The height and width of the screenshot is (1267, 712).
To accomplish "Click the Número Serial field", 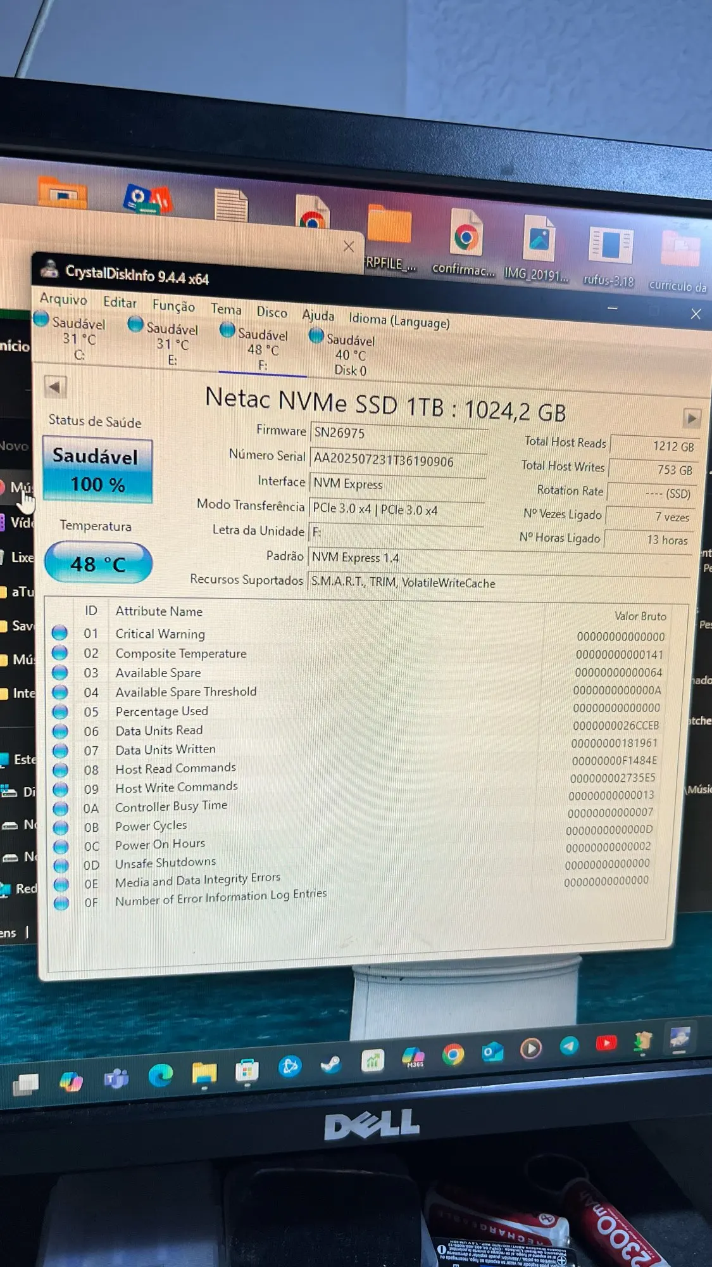I will pyautogui.click(x=398, y=460).
